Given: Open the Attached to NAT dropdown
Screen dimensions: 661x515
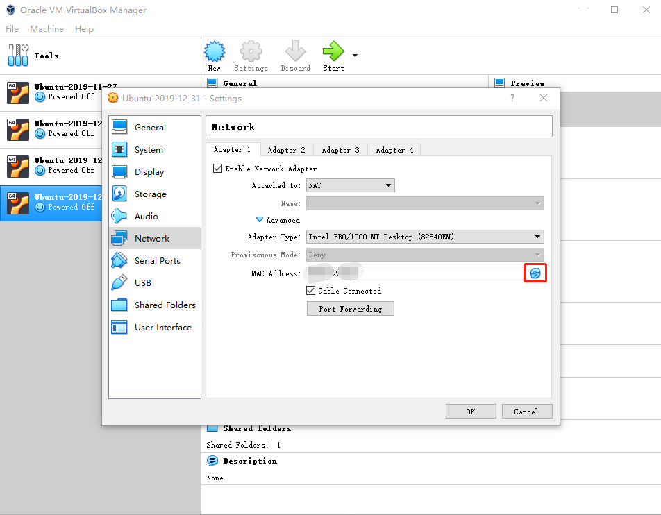Looking at the screenshot, I should pyautogui.click(x=351, y=185).
